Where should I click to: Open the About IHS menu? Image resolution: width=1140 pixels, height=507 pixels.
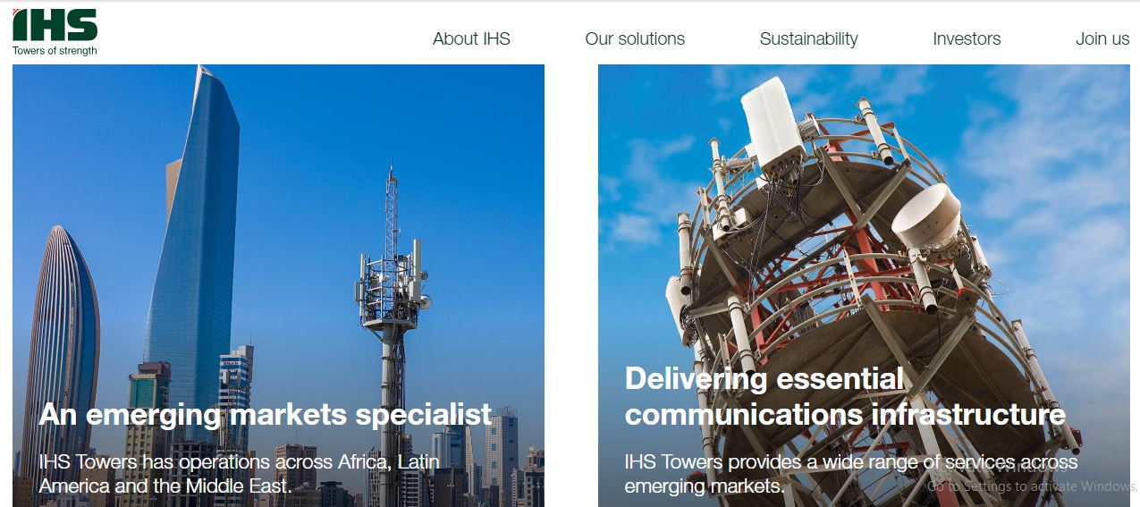[x=471, y=38]
